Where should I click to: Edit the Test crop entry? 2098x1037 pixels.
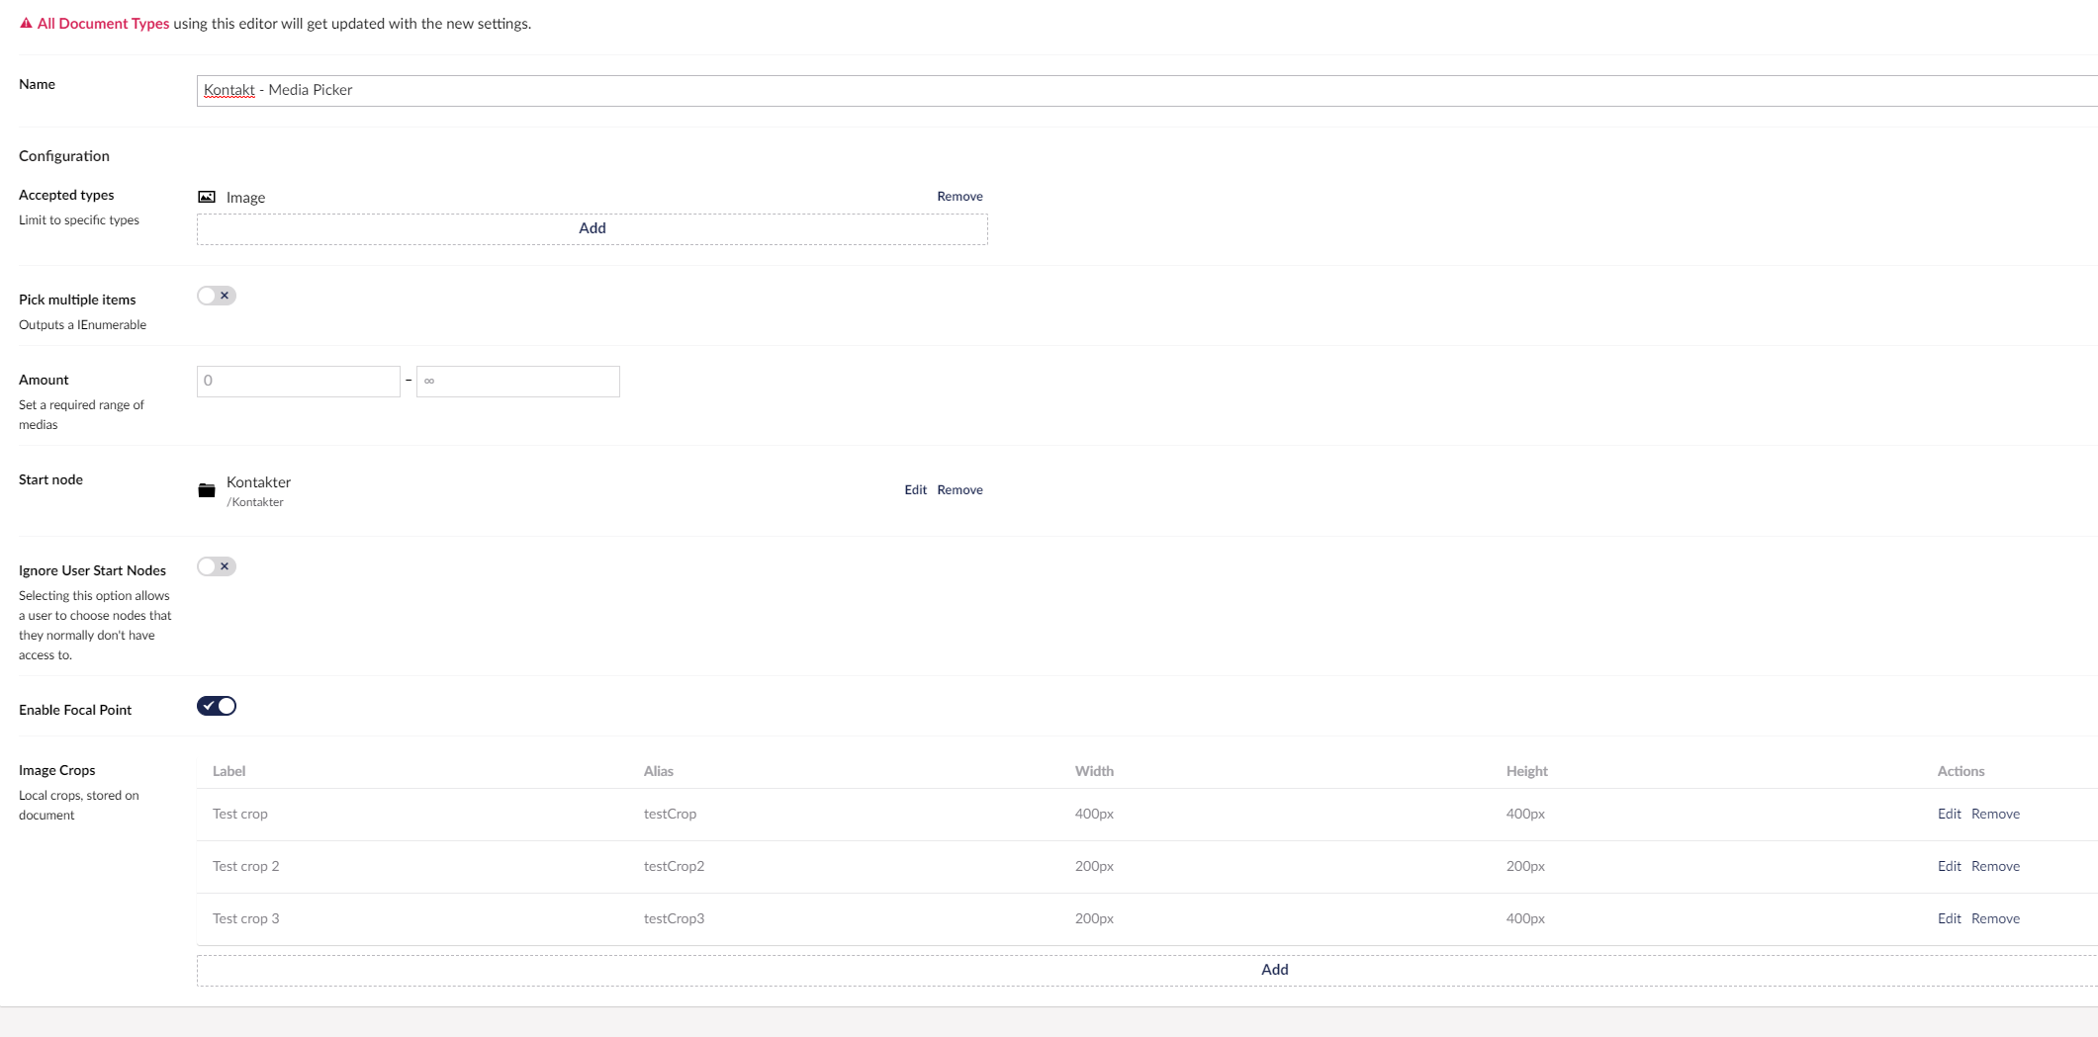tap(1948, 814)
